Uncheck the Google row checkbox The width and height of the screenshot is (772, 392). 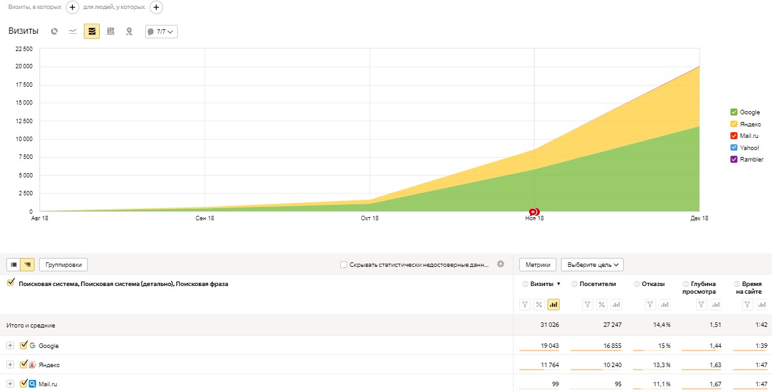pos(24,345)
